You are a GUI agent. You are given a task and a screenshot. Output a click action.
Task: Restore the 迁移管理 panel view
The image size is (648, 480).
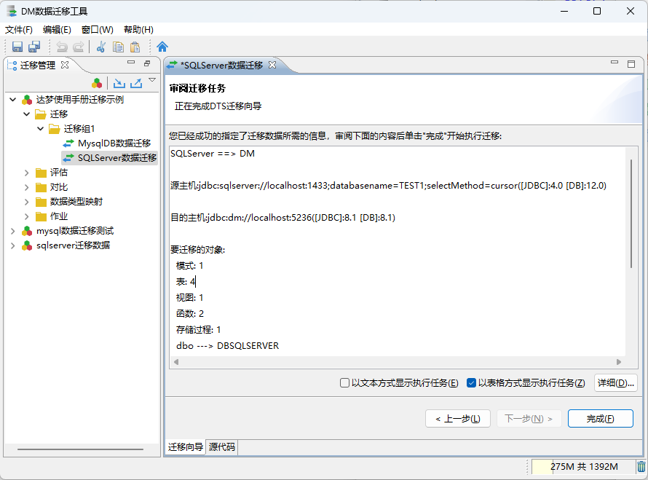click(147, 63)
